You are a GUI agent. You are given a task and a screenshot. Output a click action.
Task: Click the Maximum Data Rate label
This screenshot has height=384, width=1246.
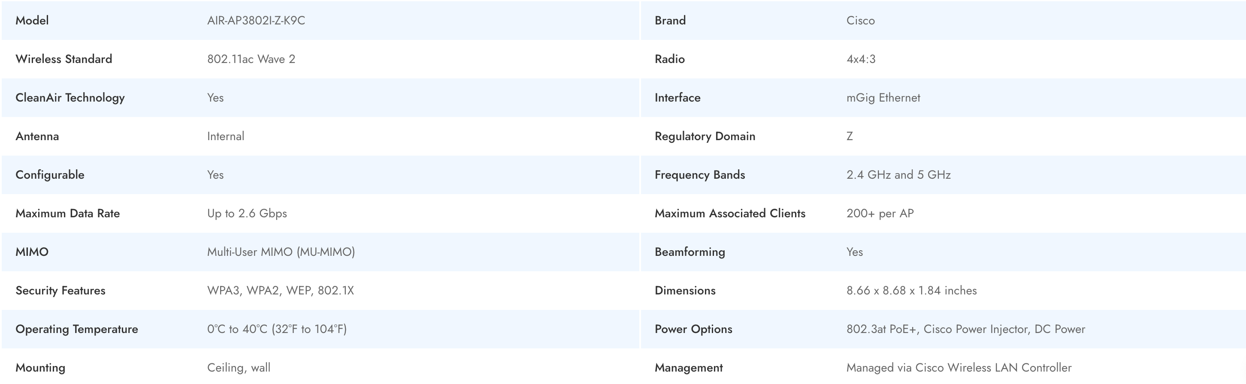pos(68,213)
